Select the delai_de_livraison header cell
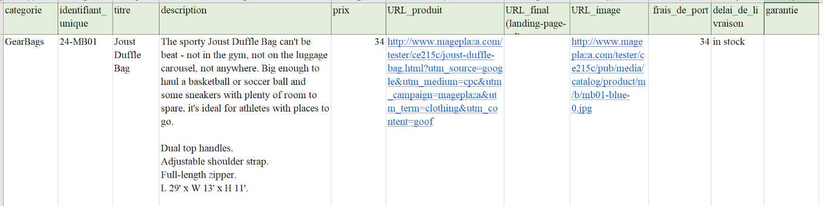The width and height of the screenshot is (823, 206). pyautogui.click(x=738, y=18)
